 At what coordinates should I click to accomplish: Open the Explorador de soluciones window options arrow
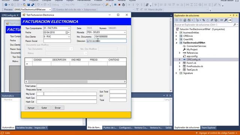(x=230, y=15)
